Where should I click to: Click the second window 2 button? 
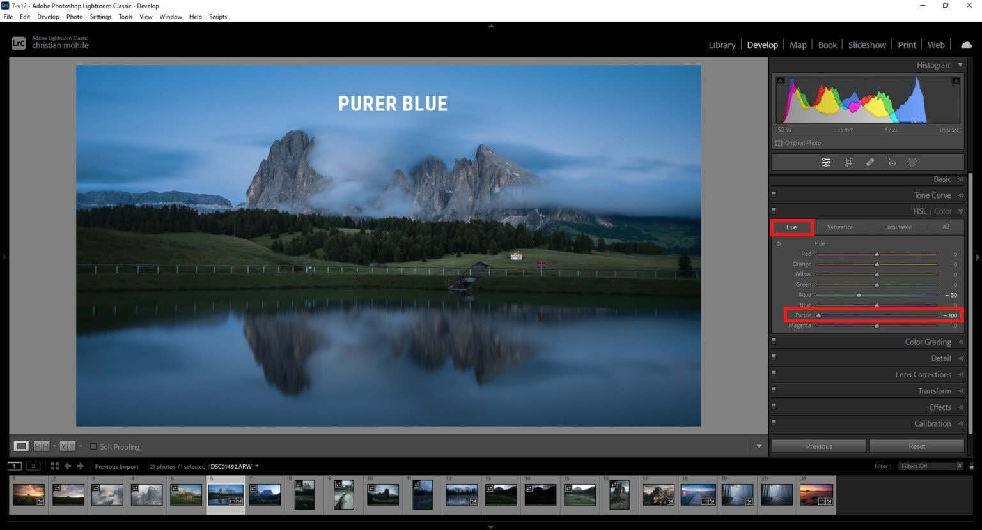click(x=34, y=466)
